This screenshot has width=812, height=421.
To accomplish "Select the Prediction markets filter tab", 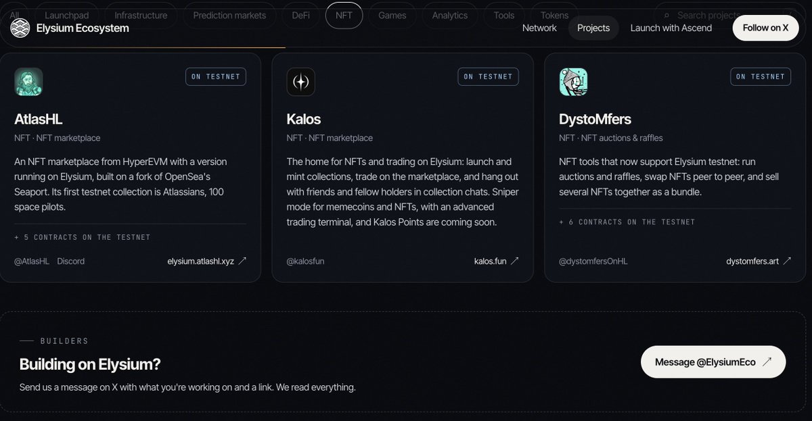I will [x=229, y=15].
